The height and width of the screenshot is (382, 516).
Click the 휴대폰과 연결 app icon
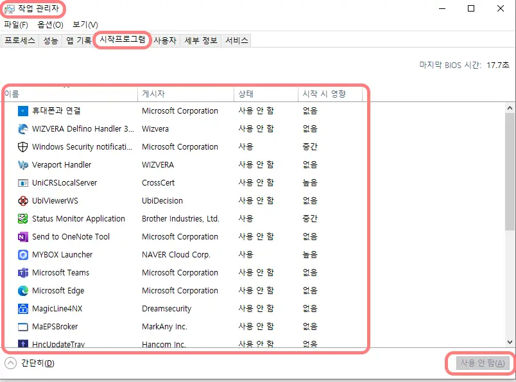point(22,111)
